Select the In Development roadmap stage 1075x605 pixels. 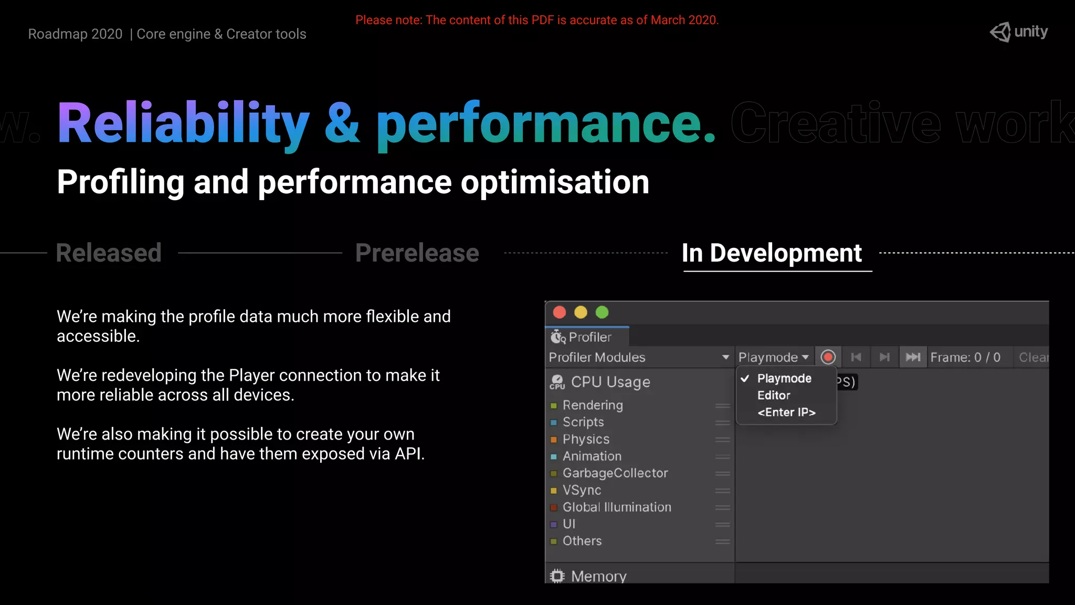click(772, 253)
